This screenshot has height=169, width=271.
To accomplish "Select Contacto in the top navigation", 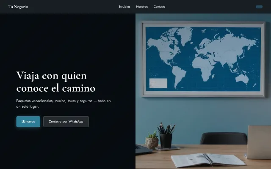I will pos(159,7).
